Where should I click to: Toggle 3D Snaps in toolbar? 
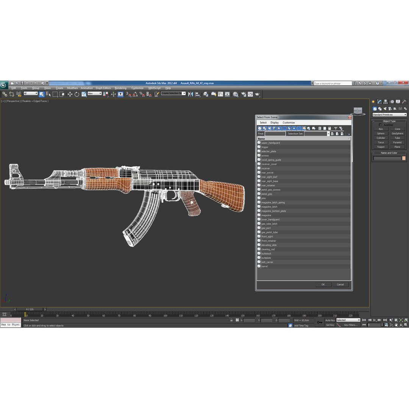(x=128, y=94)
